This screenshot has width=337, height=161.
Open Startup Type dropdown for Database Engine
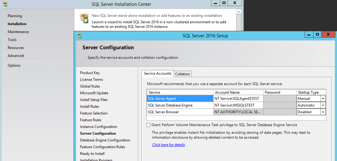[x=323, y=105]
